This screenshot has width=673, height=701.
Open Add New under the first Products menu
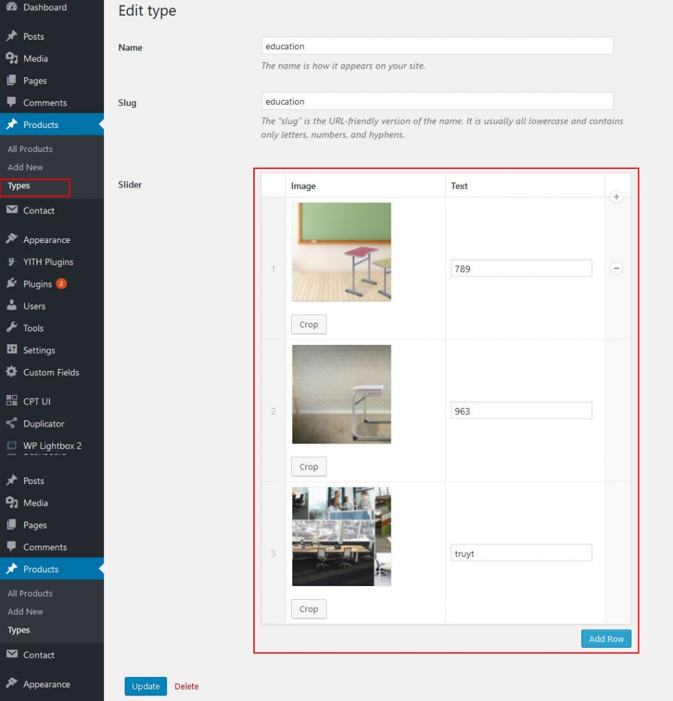coord(25,167)
